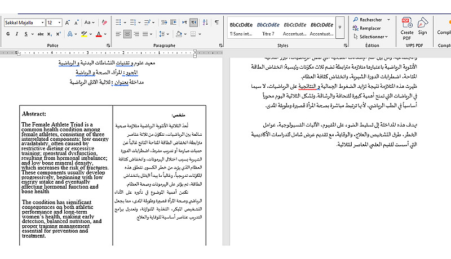This screenshot has height=259, width=451.
Task: Toggle underline with the S button
Action: click(26, 34)
